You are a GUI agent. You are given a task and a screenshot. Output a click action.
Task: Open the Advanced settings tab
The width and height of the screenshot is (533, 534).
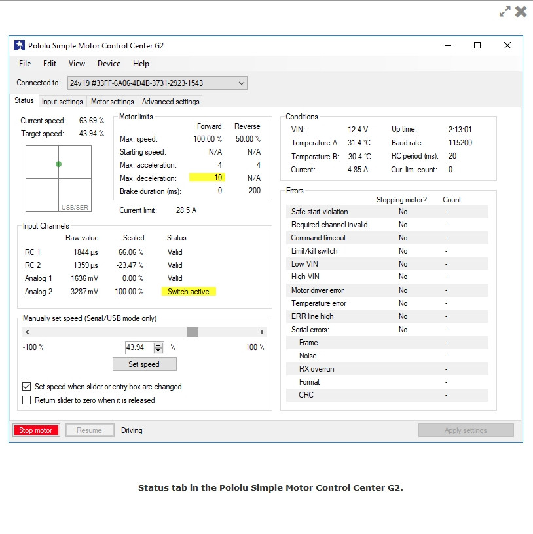[x=170, y=102]
